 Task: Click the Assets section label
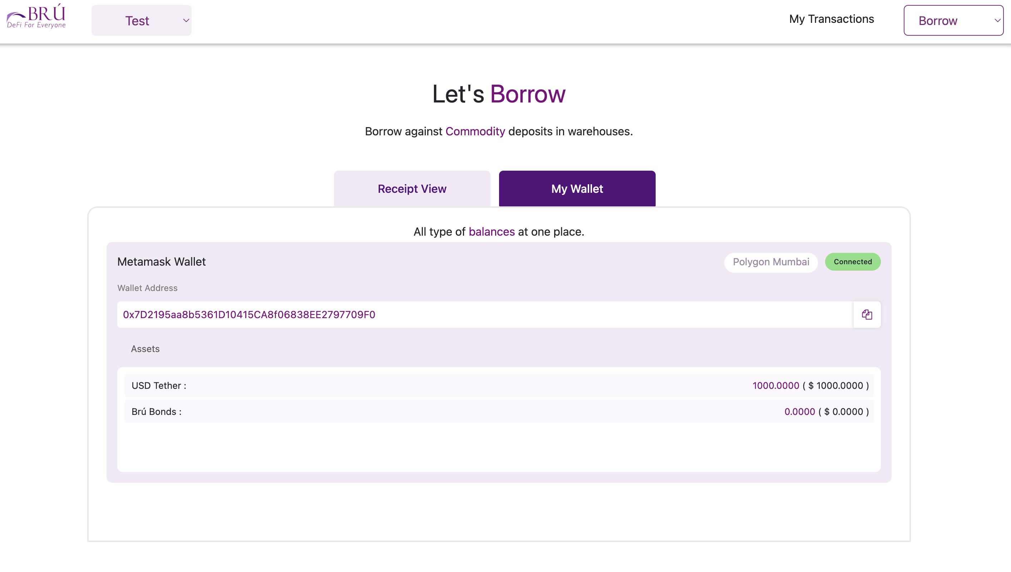coord(145,349)
